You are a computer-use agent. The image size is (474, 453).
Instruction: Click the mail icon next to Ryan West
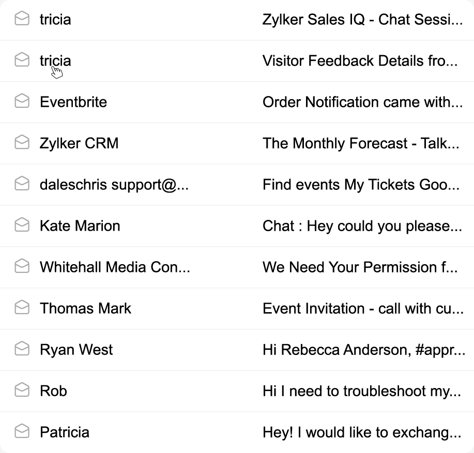pyautogui.click(x=22, y=349)
